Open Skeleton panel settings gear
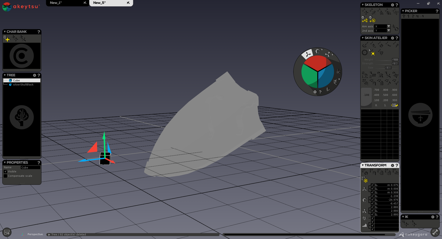 [393, 5]
